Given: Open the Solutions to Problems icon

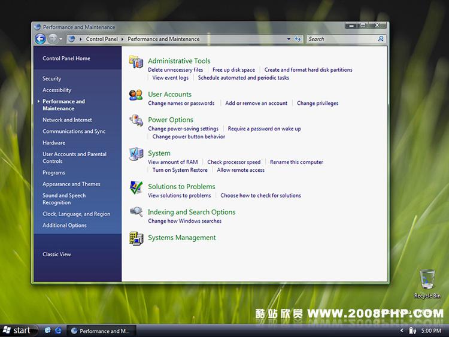Looking at the screenshot, I should point(136,187).
